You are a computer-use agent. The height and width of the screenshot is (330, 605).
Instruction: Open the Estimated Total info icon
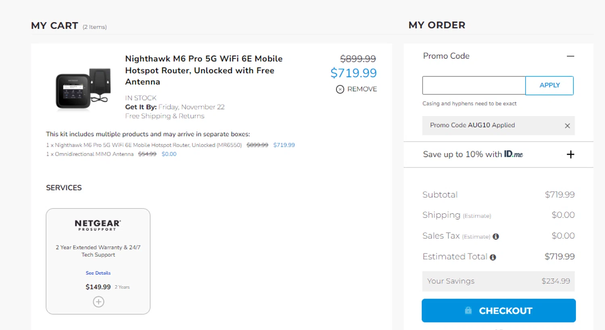(x=493, y=257)
